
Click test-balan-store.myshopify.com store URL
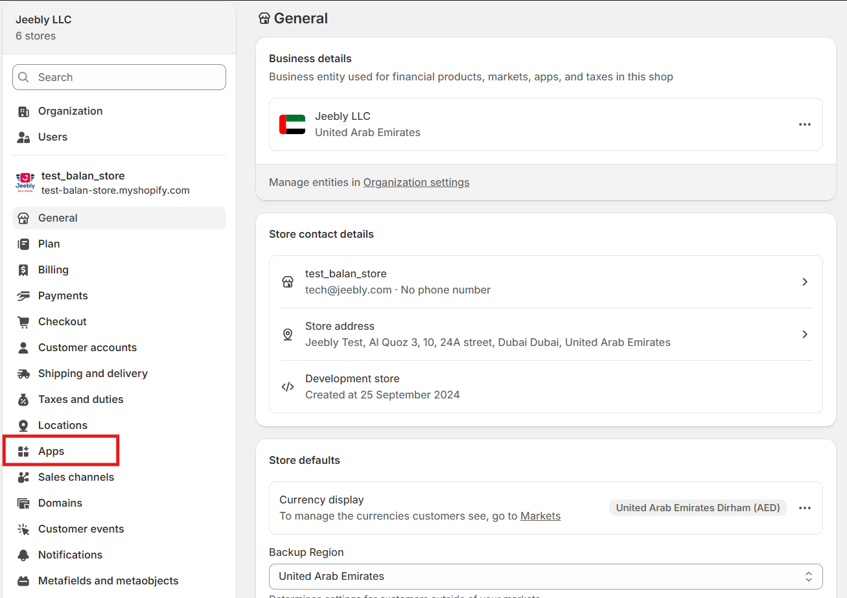(115, 190)
